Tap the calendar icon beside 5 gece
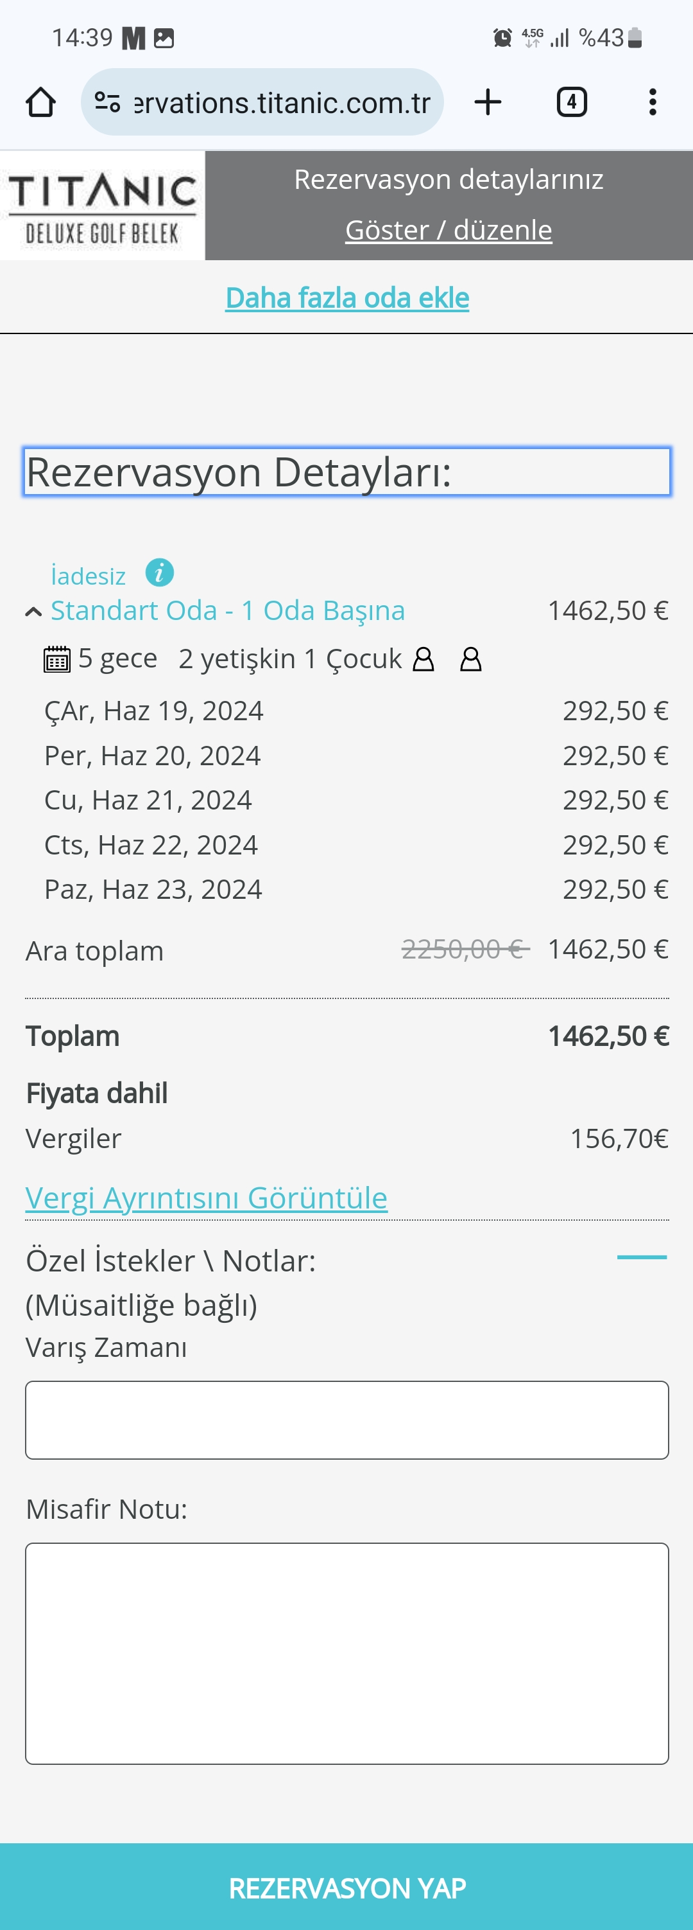This screenshot has width=693, height=1930. (x=57, y=659)
